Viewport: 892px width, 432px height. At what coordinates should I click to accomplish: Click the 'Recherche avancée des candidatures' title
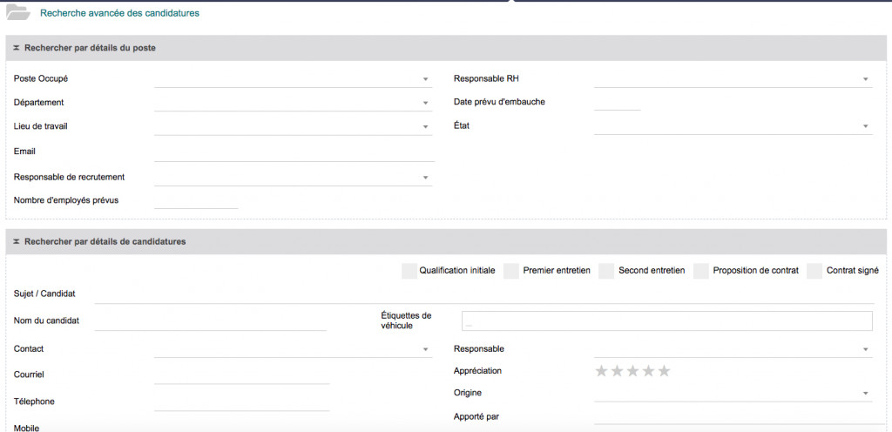(119, 13)
